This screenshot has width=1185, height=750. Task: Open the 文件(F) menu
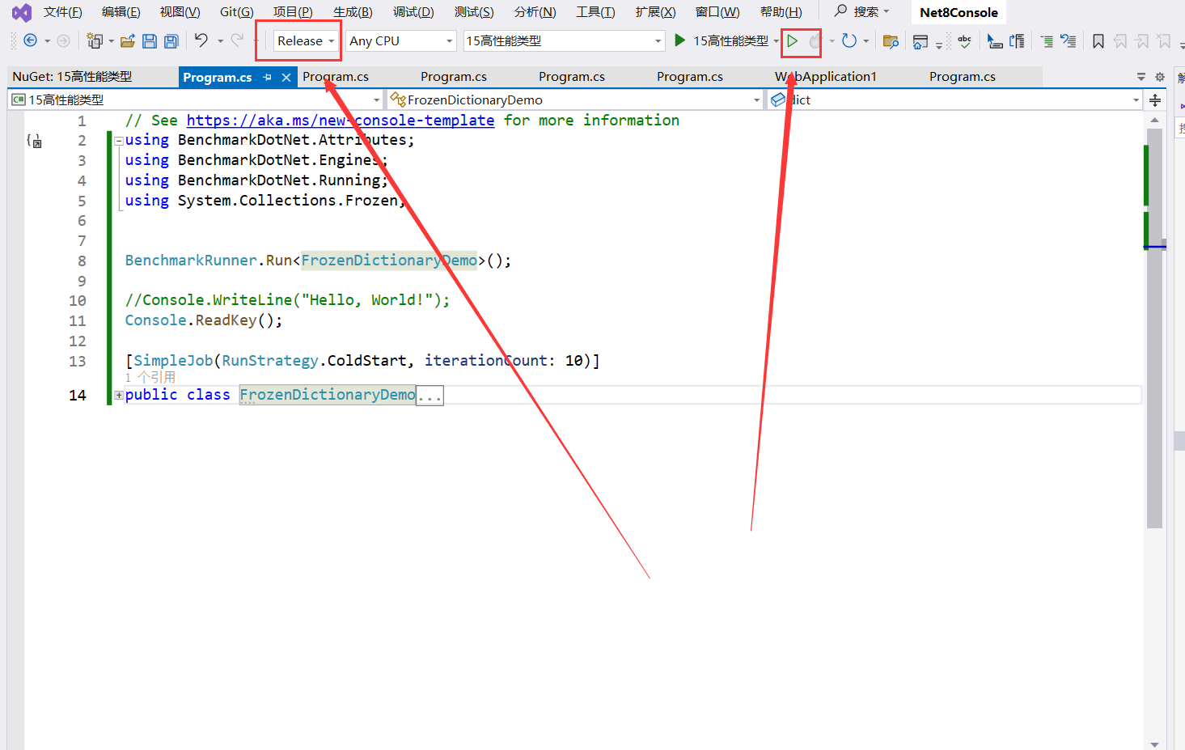click(x=63, y=12)
